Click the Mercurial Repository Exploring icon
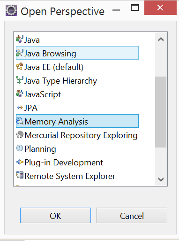 [x=20, y=134]
